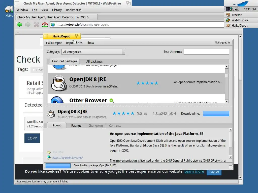Click the bottom status download progress bar

[x=58, y=166]
